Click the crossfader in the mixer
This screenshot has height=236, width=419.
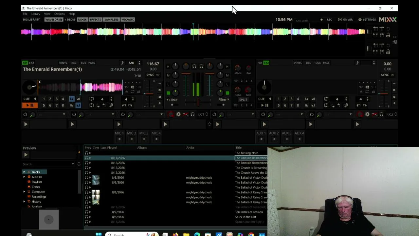[198, 102]
